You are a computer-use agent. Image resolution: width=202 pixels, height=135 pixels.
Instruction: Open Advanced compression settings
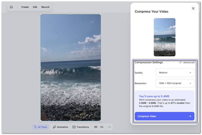187,62
